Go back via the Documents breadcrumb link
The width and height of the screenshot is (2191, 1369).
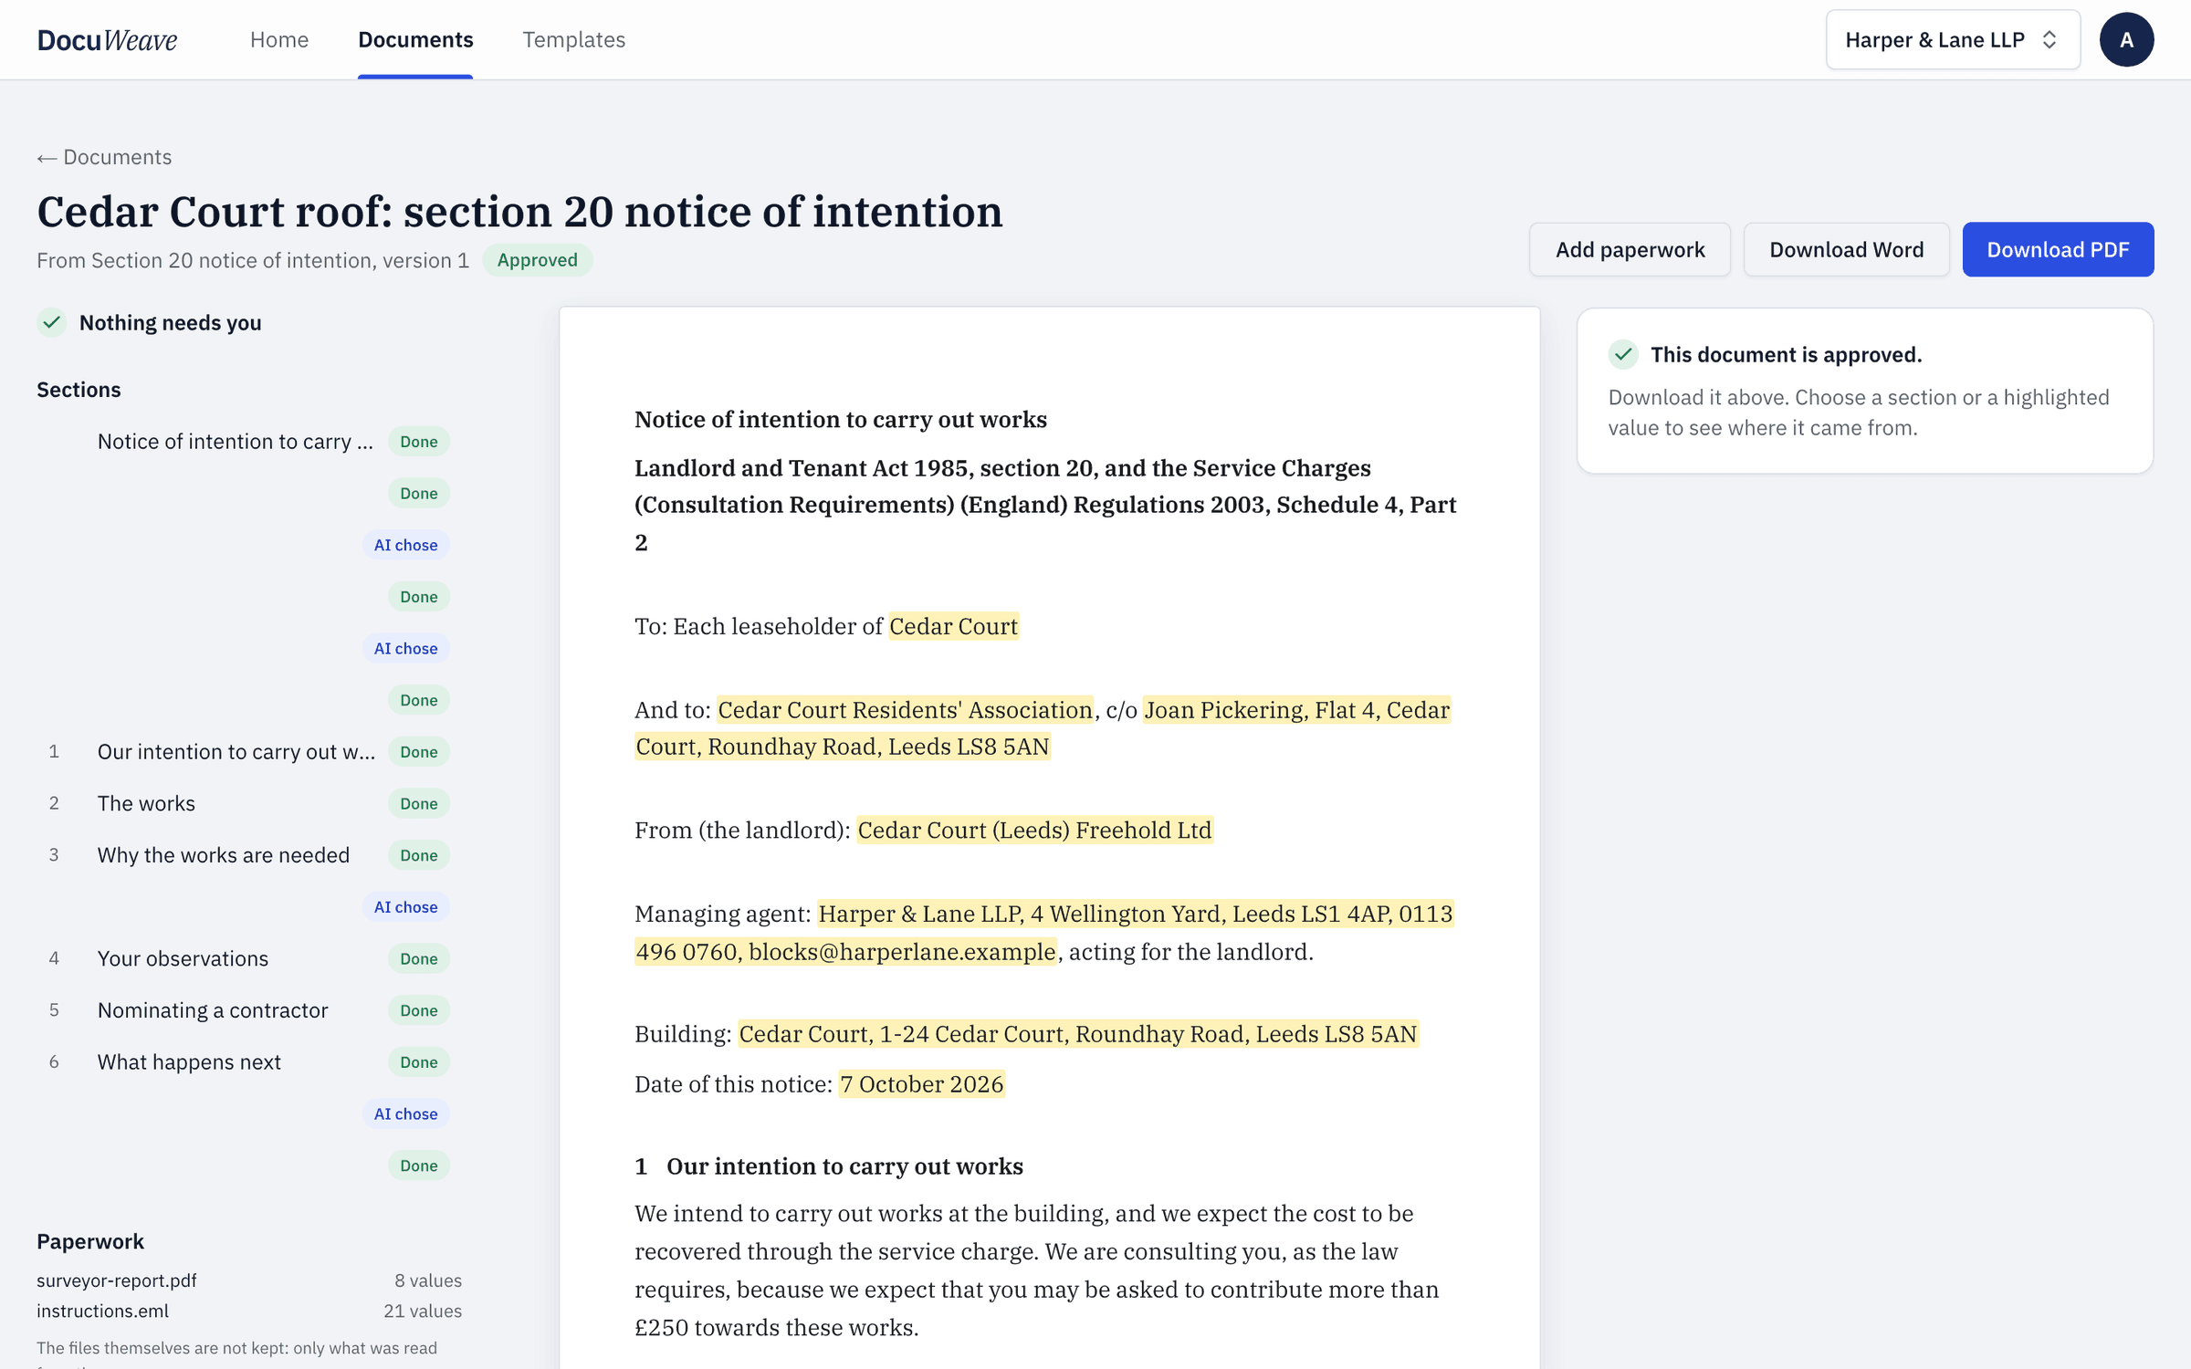(104, 157)
